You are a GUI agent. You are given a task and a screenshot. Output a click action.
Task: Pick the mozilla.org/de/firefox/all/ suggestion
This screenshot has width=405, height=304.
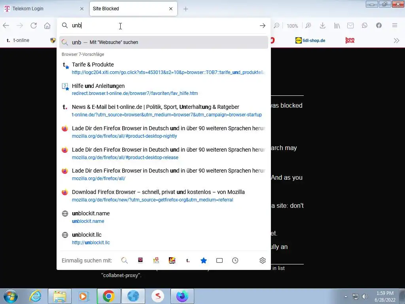click(x=163, y=175)
